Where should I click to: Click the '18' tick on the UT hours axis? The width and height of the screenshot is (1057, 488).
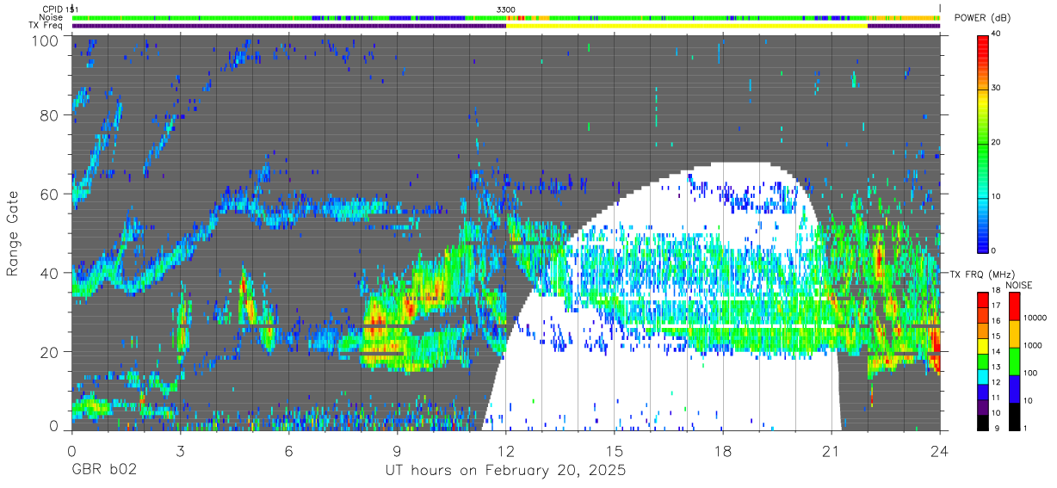pyautogui.click(x=722, y=450)
